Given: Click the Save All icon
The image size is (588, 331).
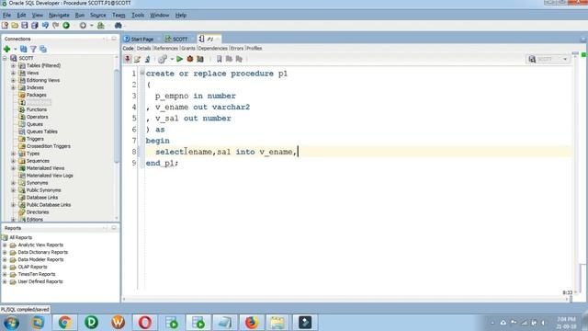Looking at the screenshot, I should click(x=35, y=26).
